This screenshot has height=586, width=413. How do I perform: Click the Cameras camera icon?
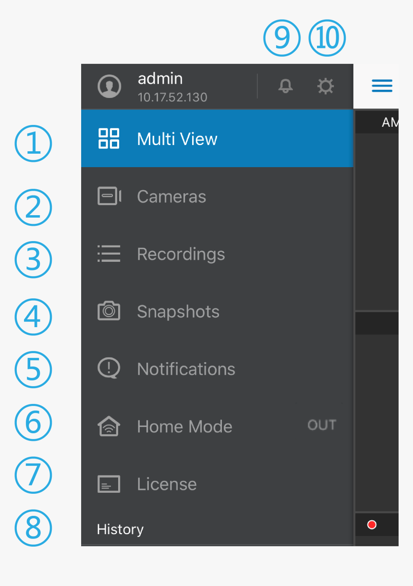coord(109,196)
